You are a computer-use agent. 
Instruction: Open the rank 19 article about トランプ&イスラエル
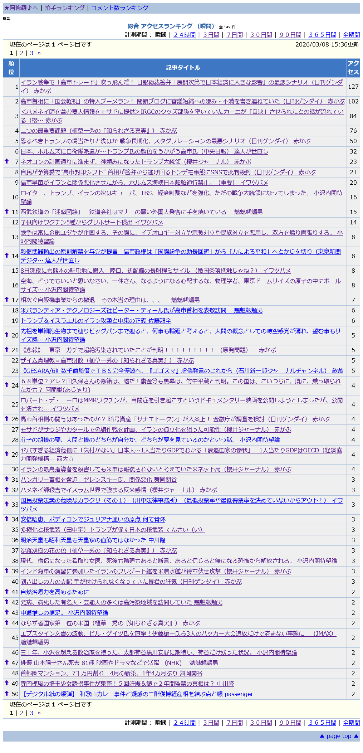(x=96, y=321)
